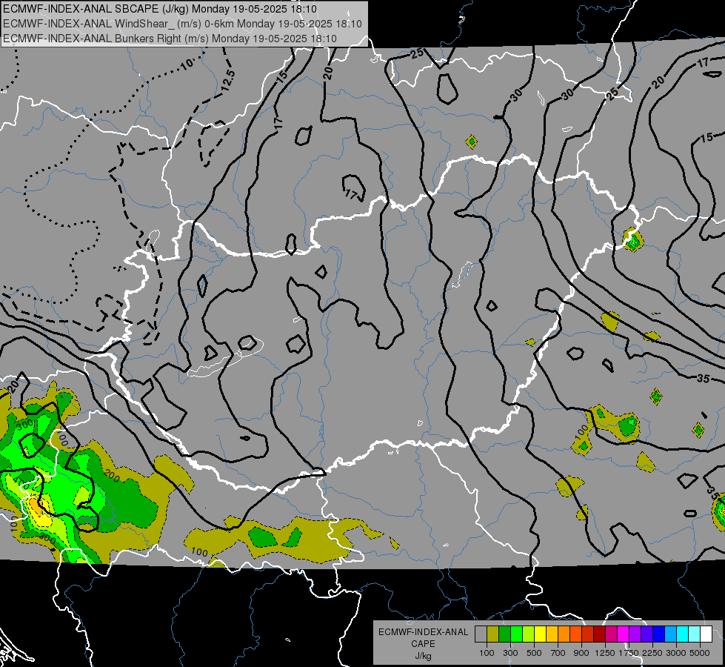Select the dark maroon red legend swatch
The width and height of the screenshot is (725, 667).
tap(599, 634)
